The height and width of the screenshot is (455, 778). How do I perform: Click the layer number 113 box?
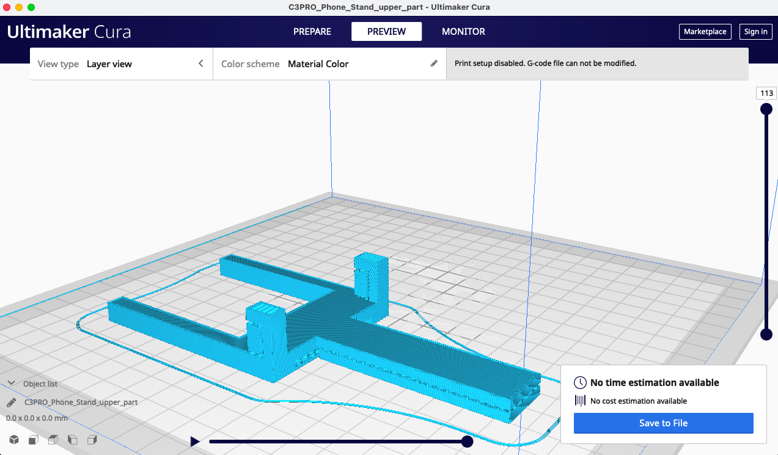[766, 93]
